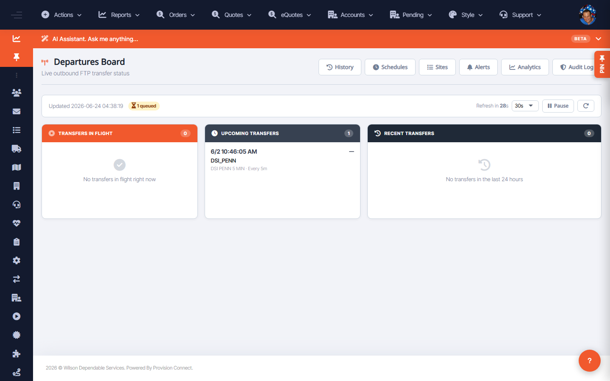Pause the auto refresh
Image resolution: width=610 pixels, height=381 pixels.
click(x=558, y=106)
